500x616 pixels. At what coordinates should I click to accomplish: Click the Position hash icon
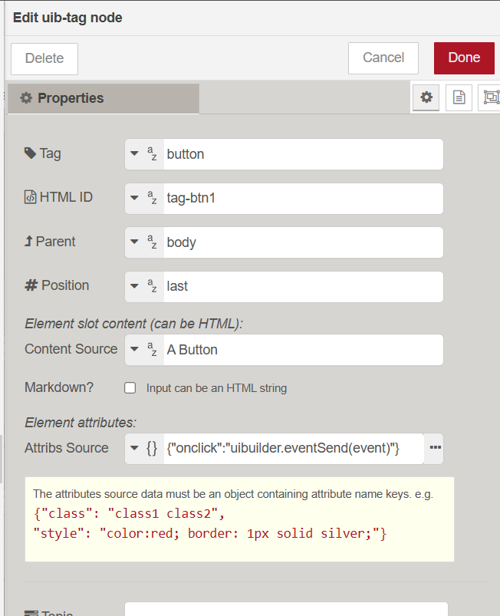click(x=31, y=285)
